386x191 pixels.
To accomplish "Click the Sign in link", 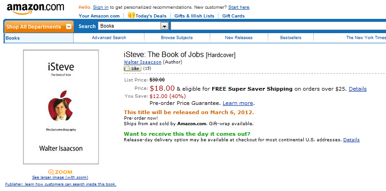I will click(x=101, y=7).
